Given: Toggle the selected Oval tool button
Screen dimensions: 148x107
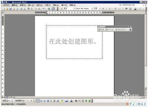Looking at the screenshot, I should 38,101.
